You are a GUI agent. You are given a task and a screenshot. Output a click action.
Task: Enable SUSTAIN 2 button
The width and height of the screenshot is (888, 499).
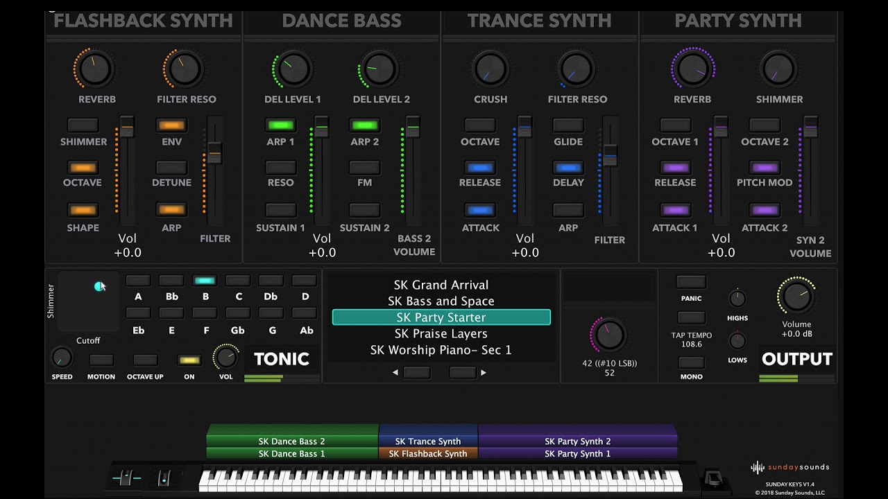[364, 210]
